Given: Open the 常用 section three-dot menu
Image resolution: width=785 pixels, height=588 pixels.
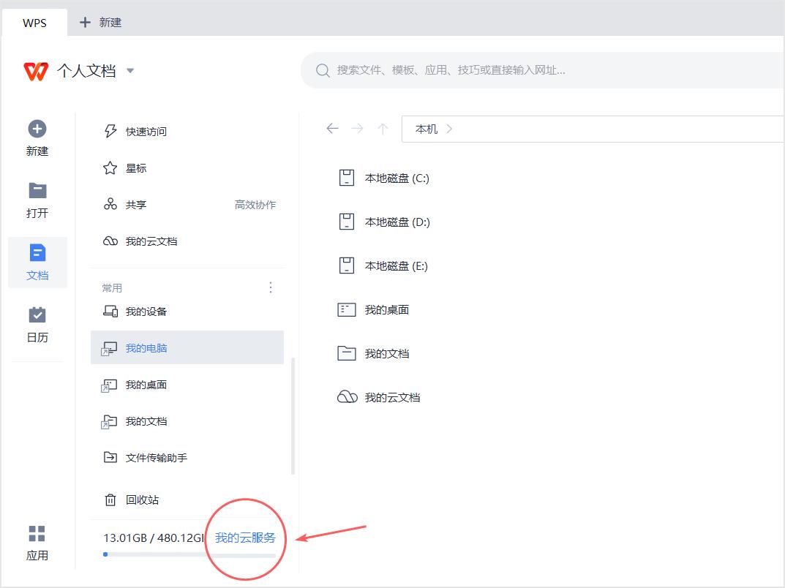Looking at the screenshot, I should coord(271,287).
